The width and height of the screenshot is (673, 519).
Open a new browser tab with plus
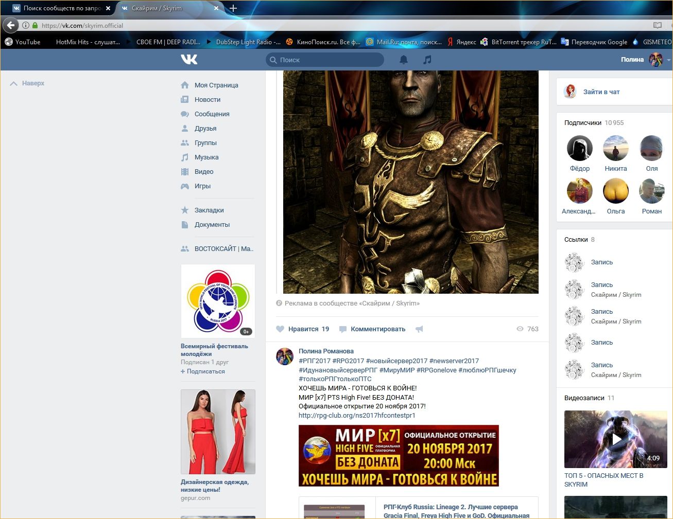tap(233, 8)
